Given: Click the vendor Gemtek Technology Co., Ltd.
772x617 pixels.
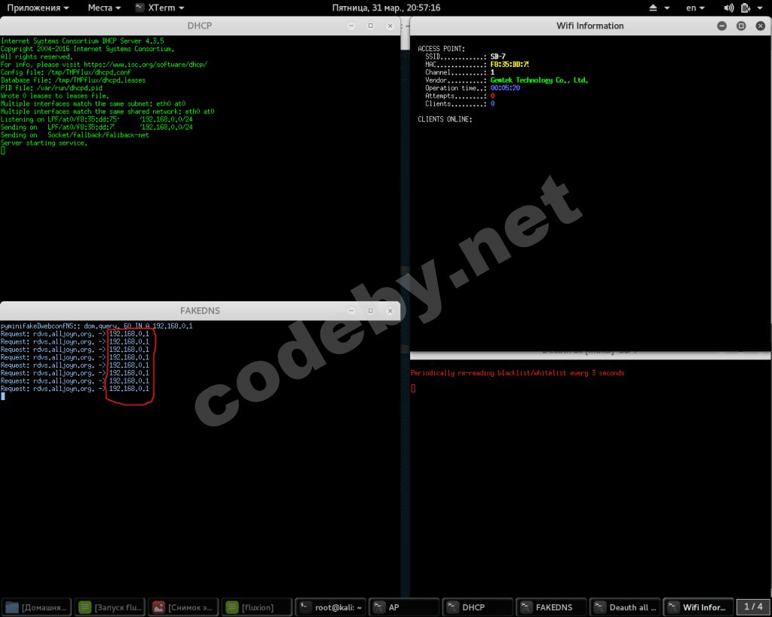Looking at the screenshot, I should tap(539, 80).
